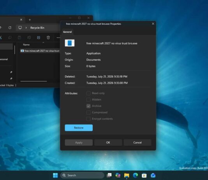Toggle the Read-only checkbox

(88, 93)
